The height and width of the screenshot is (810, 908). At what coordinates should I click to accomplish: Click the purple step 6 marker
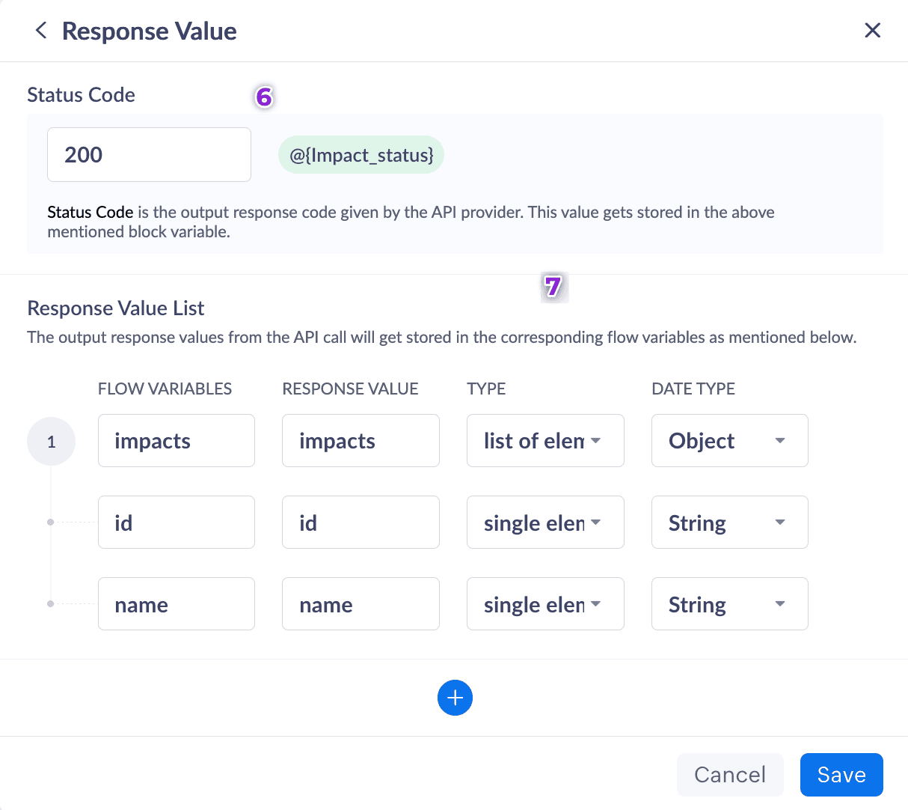click(x=264, y=97)
